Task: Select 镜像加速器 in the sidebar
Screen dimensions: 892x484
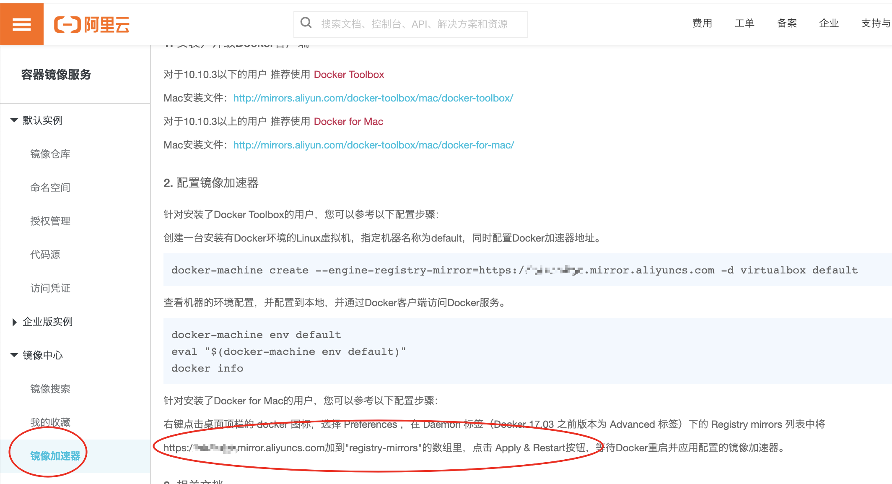Action: [55, 456]
